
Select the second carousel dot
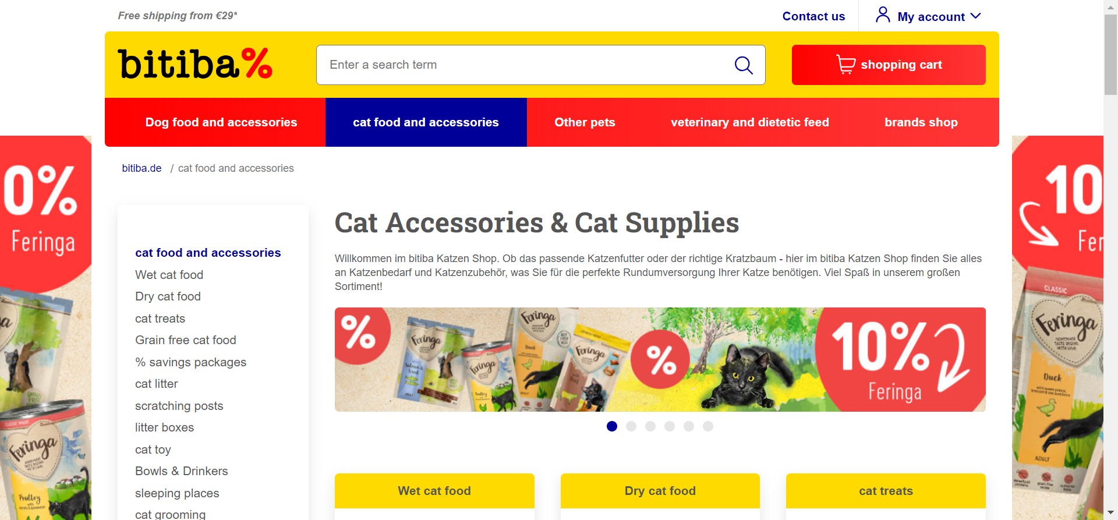click(631, 426)
